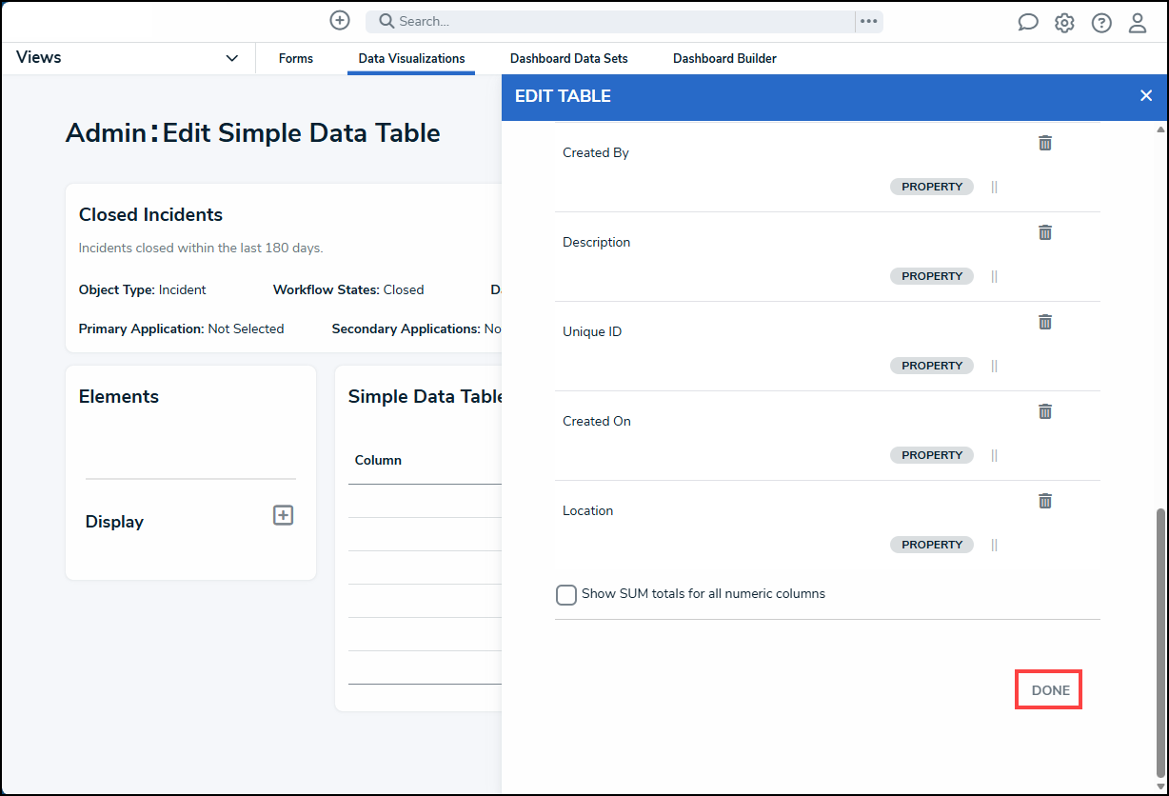Click the plus circle create icon
Image resolution: width=1169 pixels, height=796 pixels.
coord(340,20)
